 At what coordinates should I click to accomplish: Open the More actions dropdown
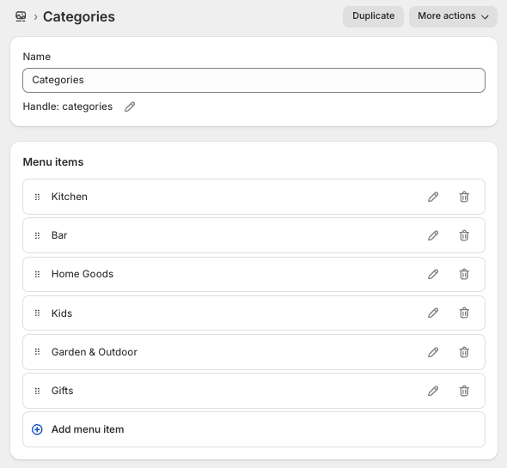453,16
